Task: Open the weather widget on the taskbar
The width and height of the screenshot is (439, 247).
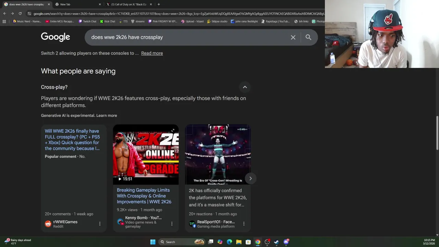Action: pos(18,242)
